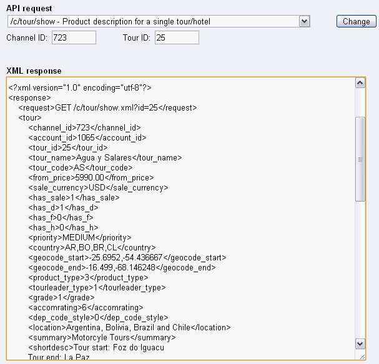Click the Tour ID label
Image resolution: width=379 pixels, height=364 pixels.
pyautogui.click(x=137, y=37)
